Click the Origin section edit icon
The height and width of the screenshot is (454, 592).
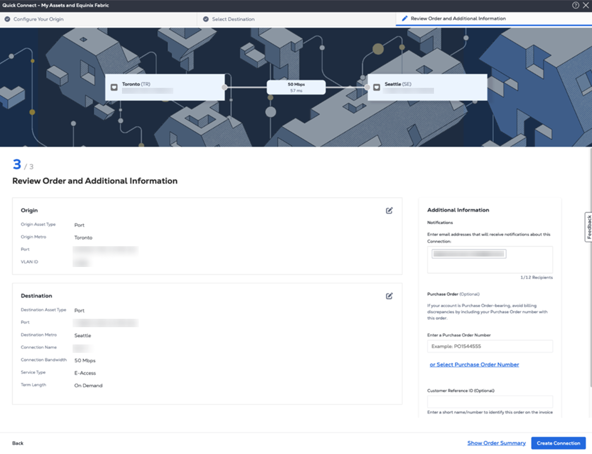[x=389, y=211]
